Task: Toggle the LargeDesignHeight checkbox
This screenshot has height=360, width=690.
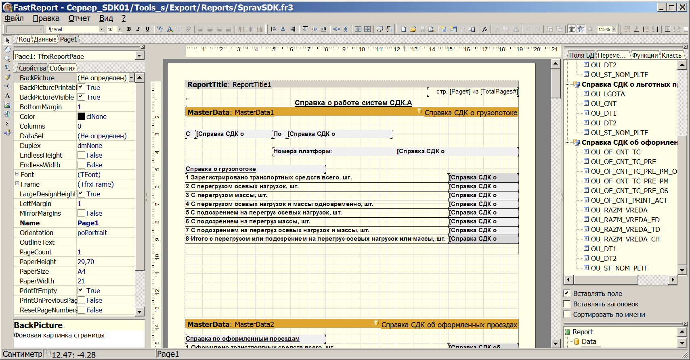Action: 81,194
